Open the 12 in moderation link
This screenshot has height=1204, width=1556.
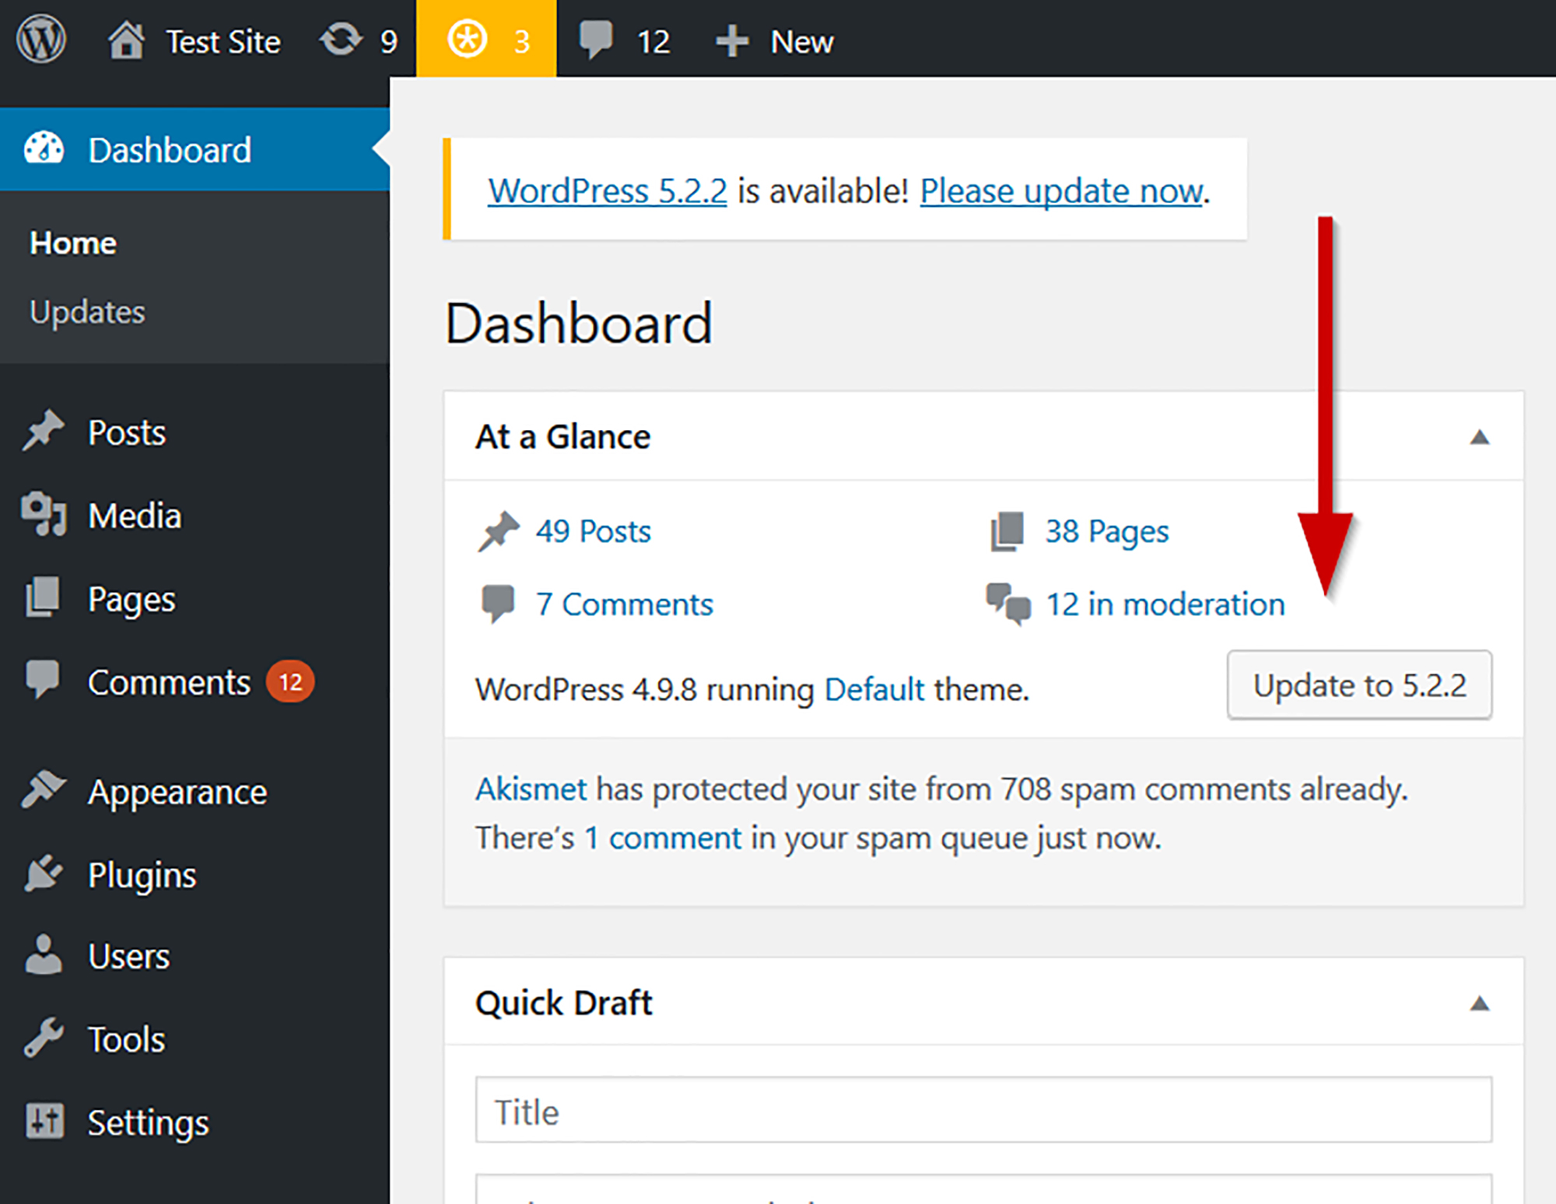click(x=1165, y=604)
